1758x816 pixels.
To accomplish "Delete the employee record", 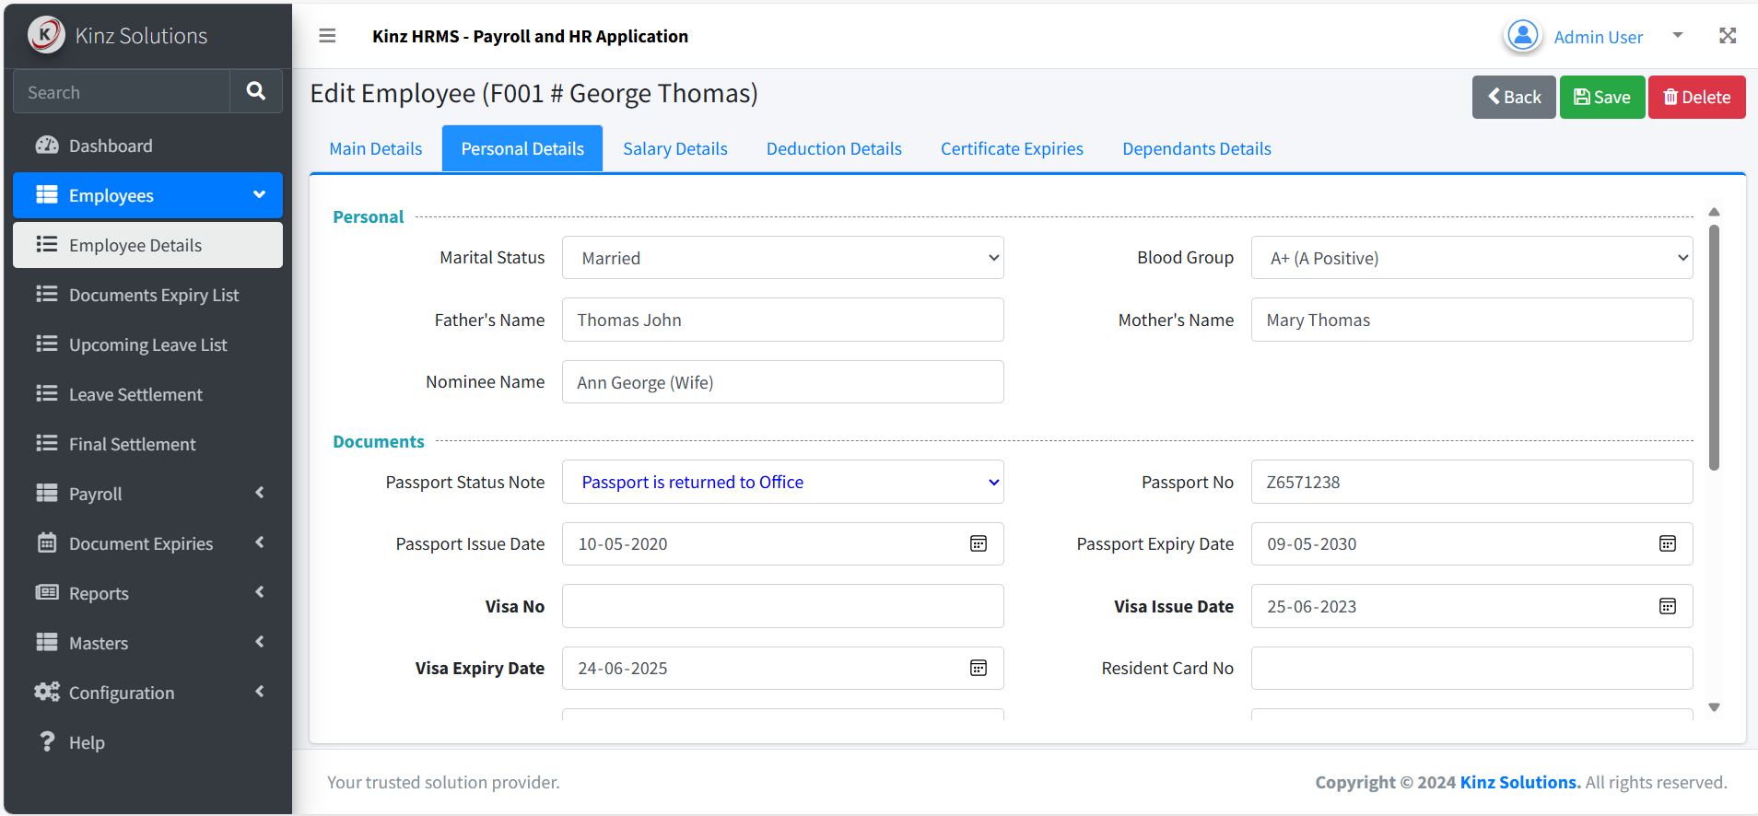I will point(1697,98).
